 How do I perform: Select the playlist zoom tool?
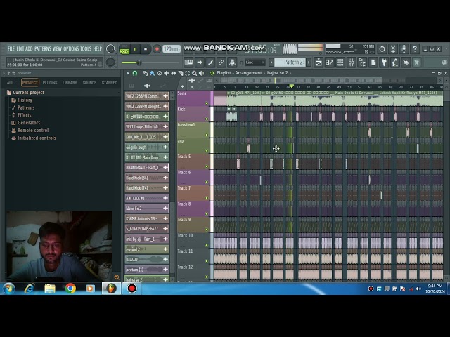(194, 73)
